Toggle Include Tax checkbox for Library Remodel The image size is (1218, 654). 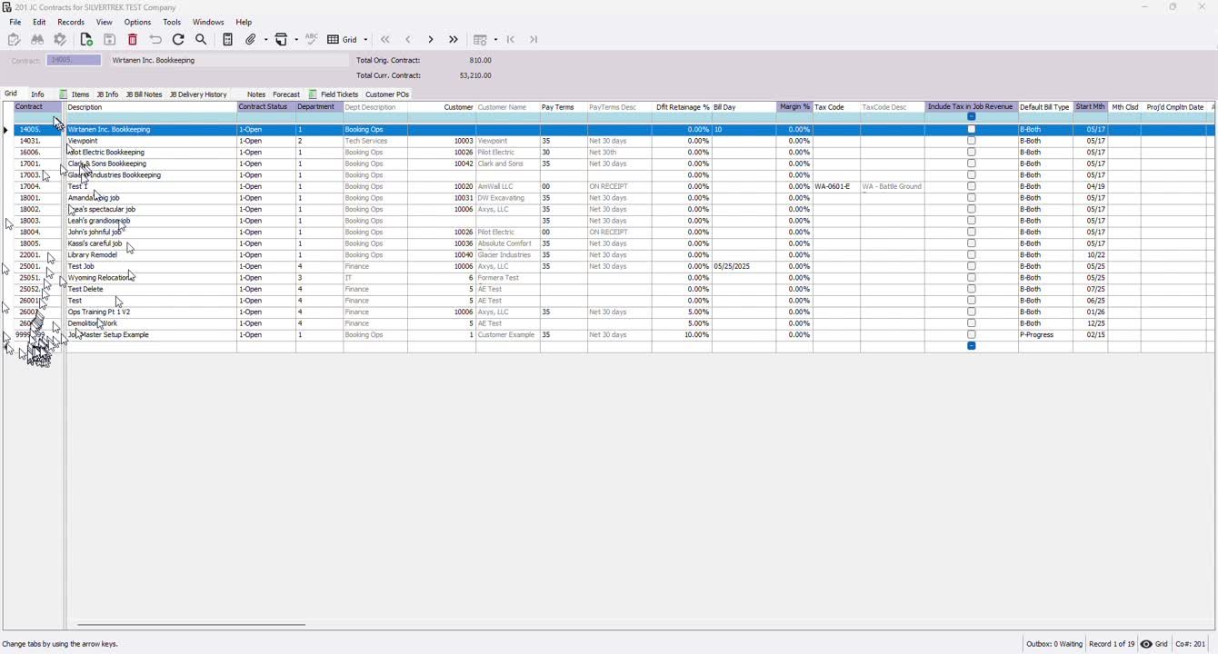click(972, 255)
